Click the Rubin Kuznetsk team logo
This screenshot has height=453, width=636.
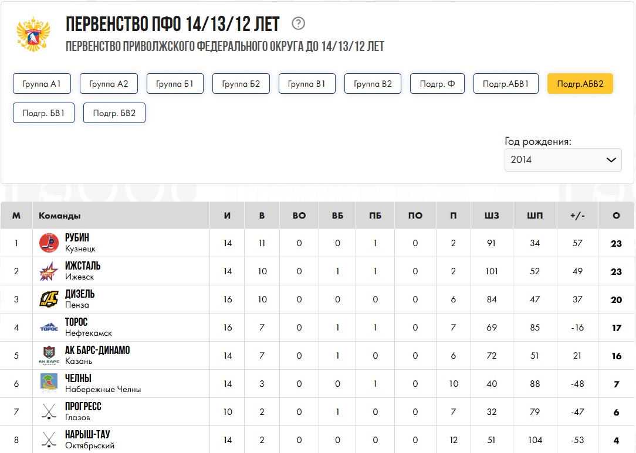pos(49,243)
